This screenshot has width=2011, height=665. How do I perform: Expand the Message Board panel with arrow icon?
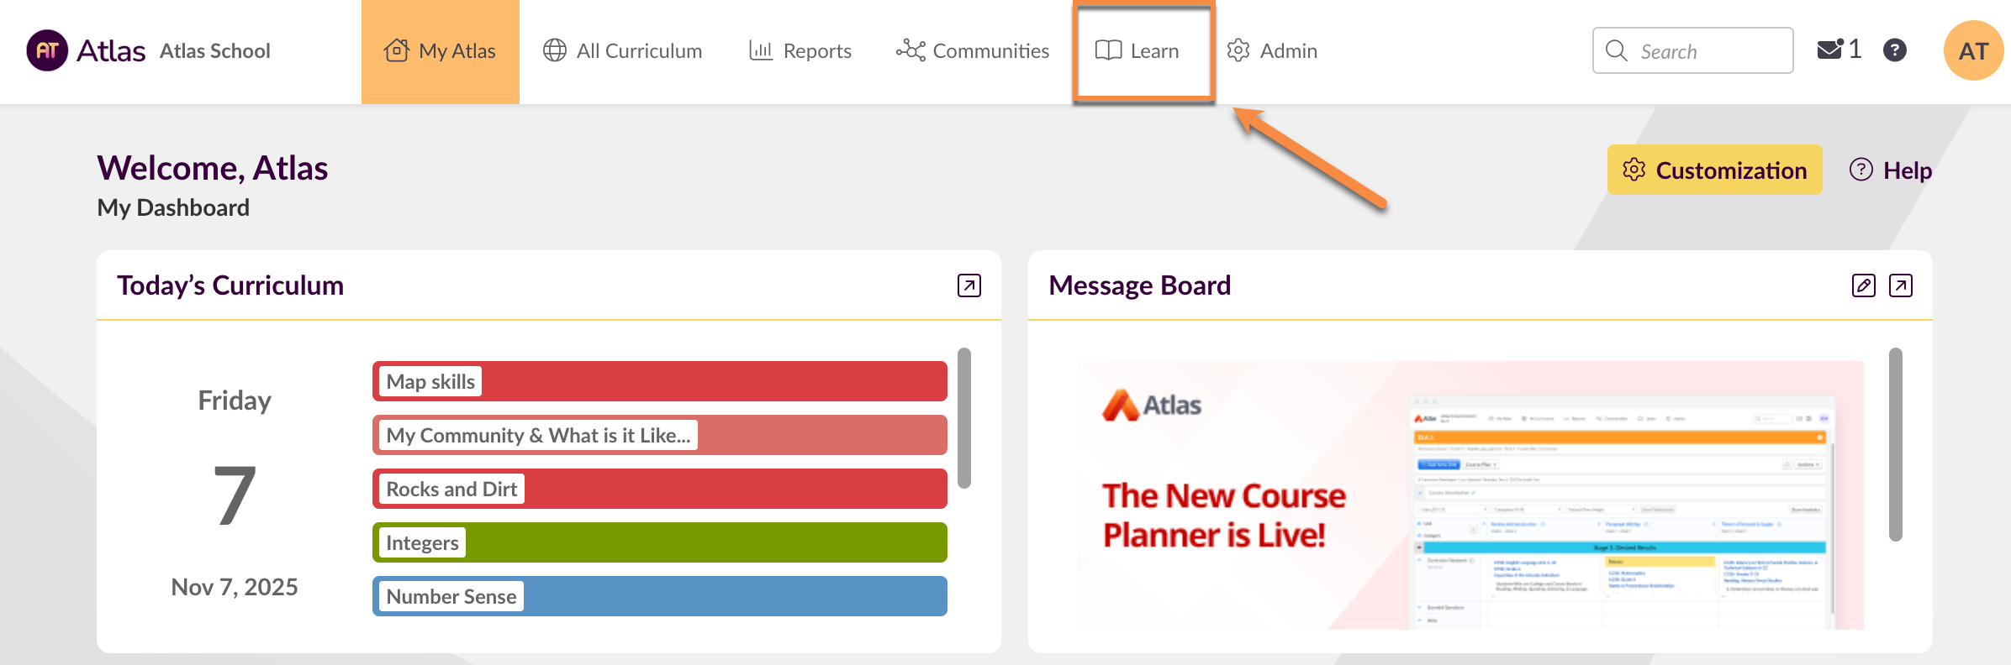[x=1900, y=285]
